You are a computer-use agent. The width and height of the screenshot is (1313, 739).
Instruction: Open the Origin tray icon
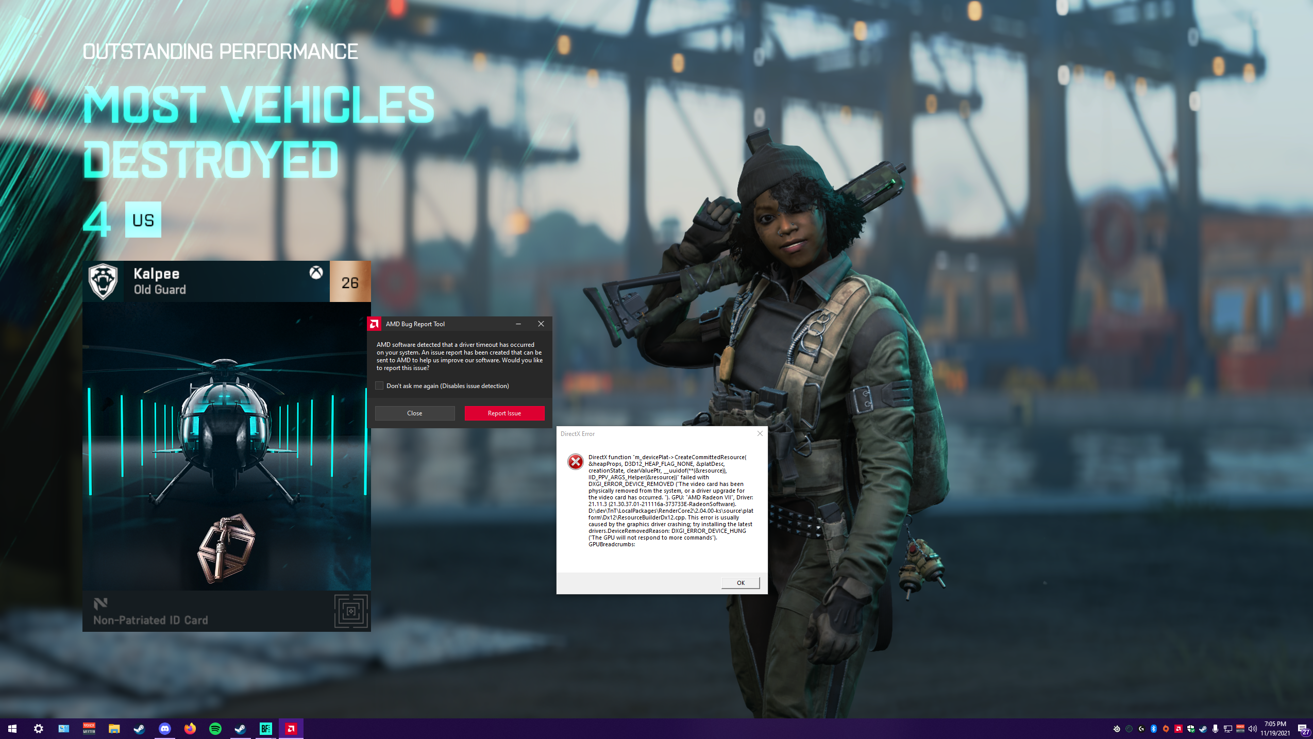coord(1166,728)
